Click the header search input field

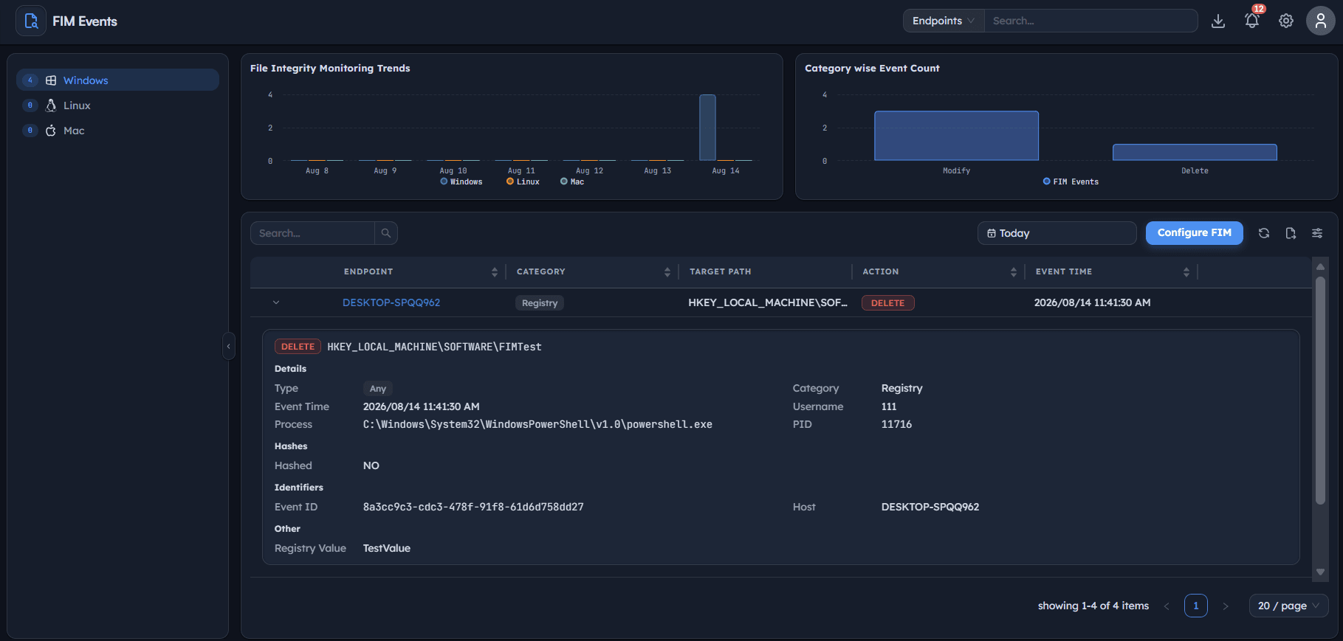point(1090,21)
